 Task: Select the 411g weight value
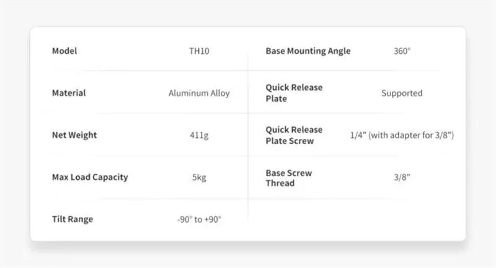pos(199,135)
